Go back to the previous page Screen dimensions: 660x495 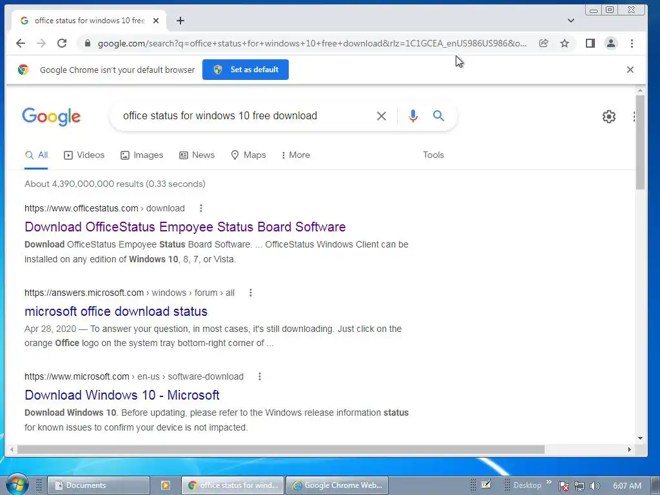[x=20, y=43]
